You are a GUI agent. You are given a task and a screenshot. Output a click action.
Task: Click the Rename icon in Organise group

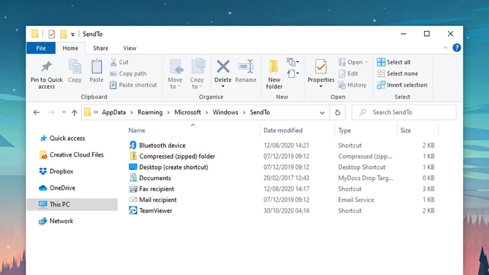246,67
